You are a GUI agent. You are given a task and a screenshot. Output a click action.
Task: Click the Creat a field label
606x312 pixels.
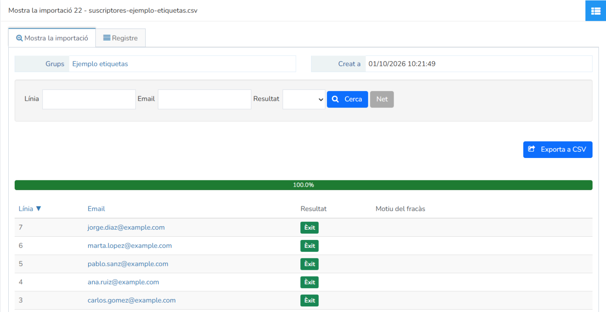350,64
